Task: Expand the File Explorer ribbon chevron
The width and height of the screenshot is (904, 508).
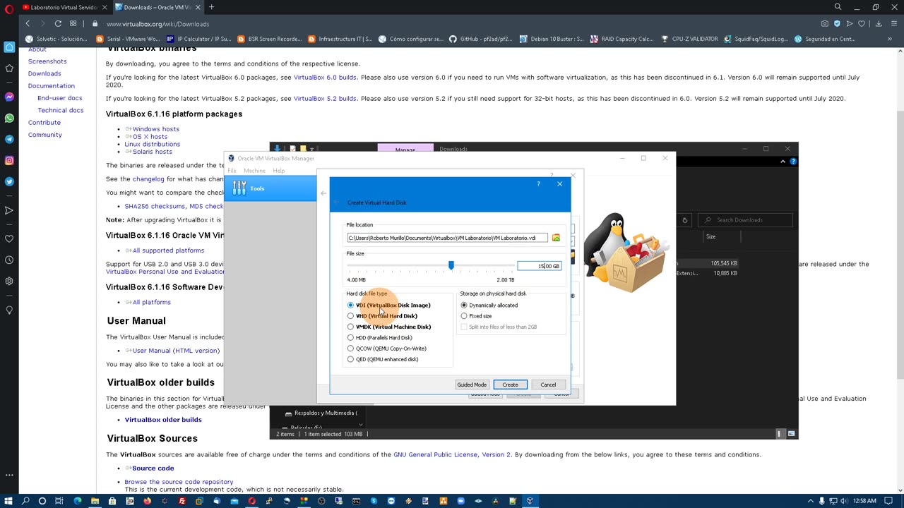Action: pos(783,162)
